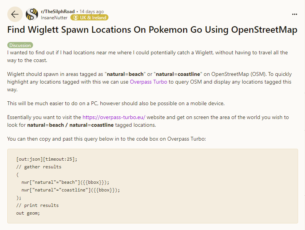Image resolution: width=305 pixels, height=230 pixels.
Task: Select the post title about Wiglett spawn locations
Action: point(152,30)
